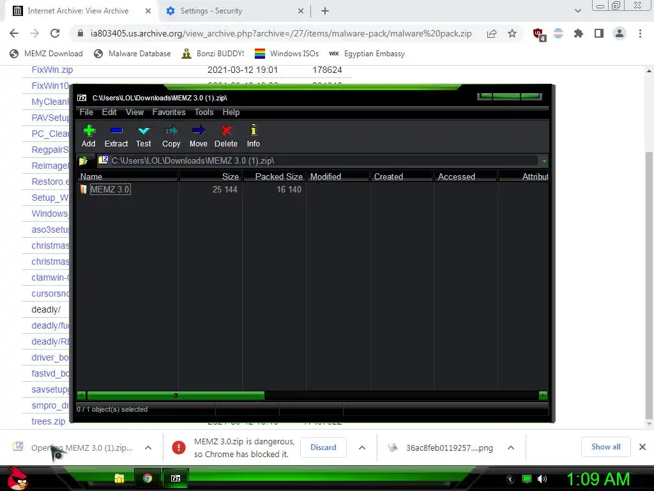654x491 pixels.
Task: Open the Chrome tab search chevron
Action: (577, 11)
